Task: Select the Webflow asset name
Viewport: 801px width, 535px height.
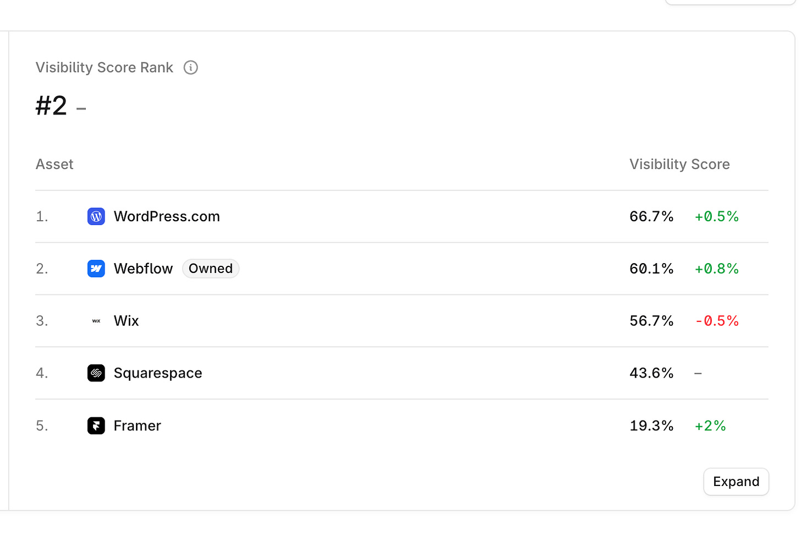Action: point(143,269)
